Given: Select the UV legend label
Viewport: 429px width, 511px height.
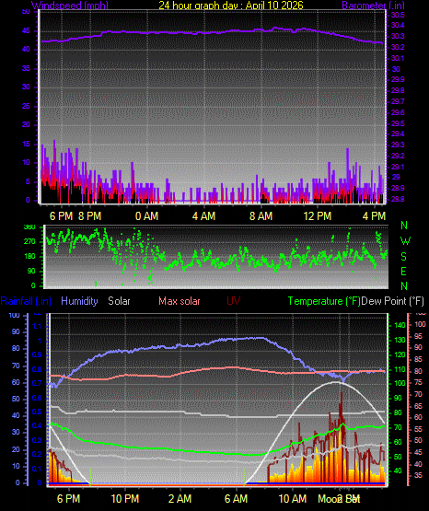Looking at the screenshot, I should coord(234,301).
